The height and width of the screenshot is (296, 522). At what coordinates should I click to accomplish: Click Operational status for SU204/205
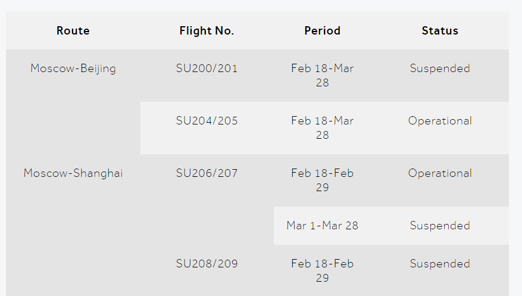coord(440,120)
